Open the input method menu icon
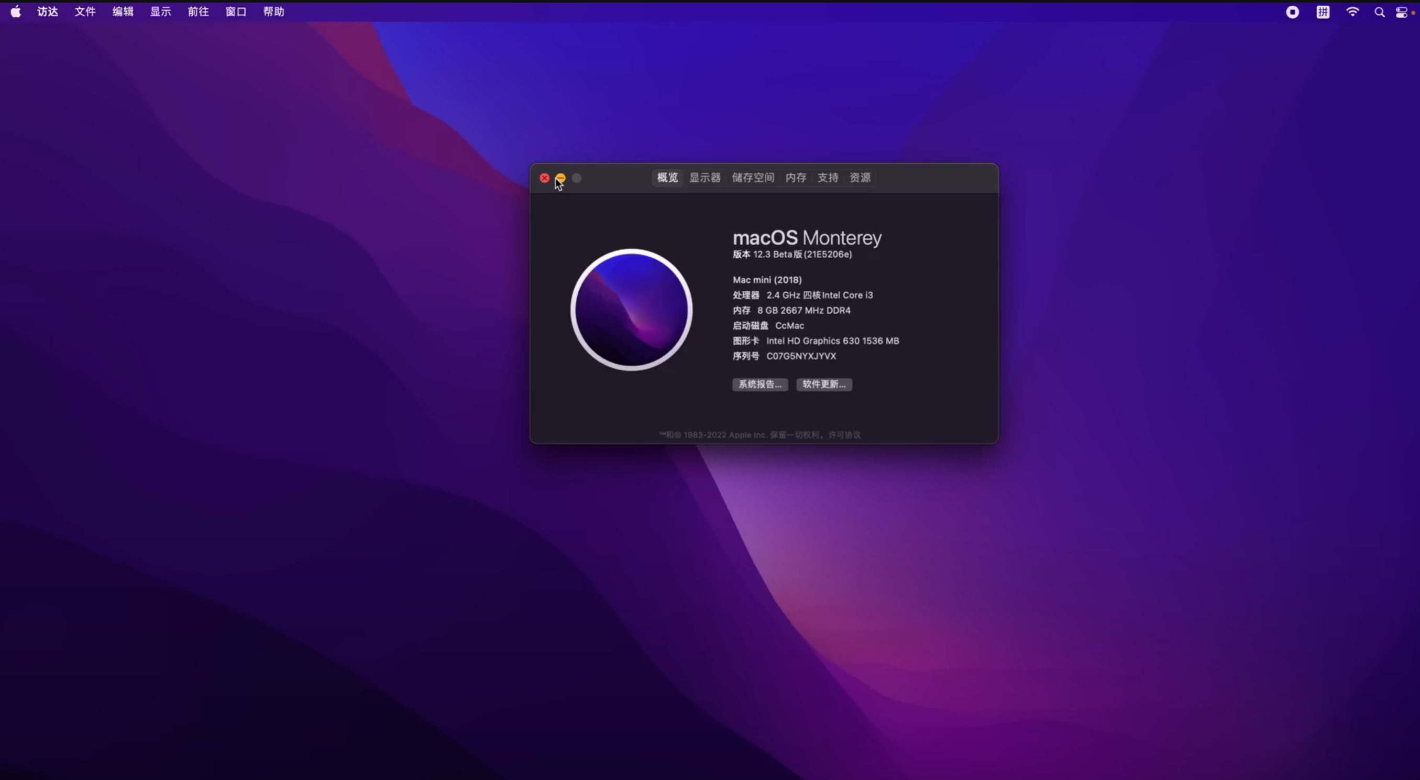The height and width of the screenshot is (780, 1420). [1323, 12]
